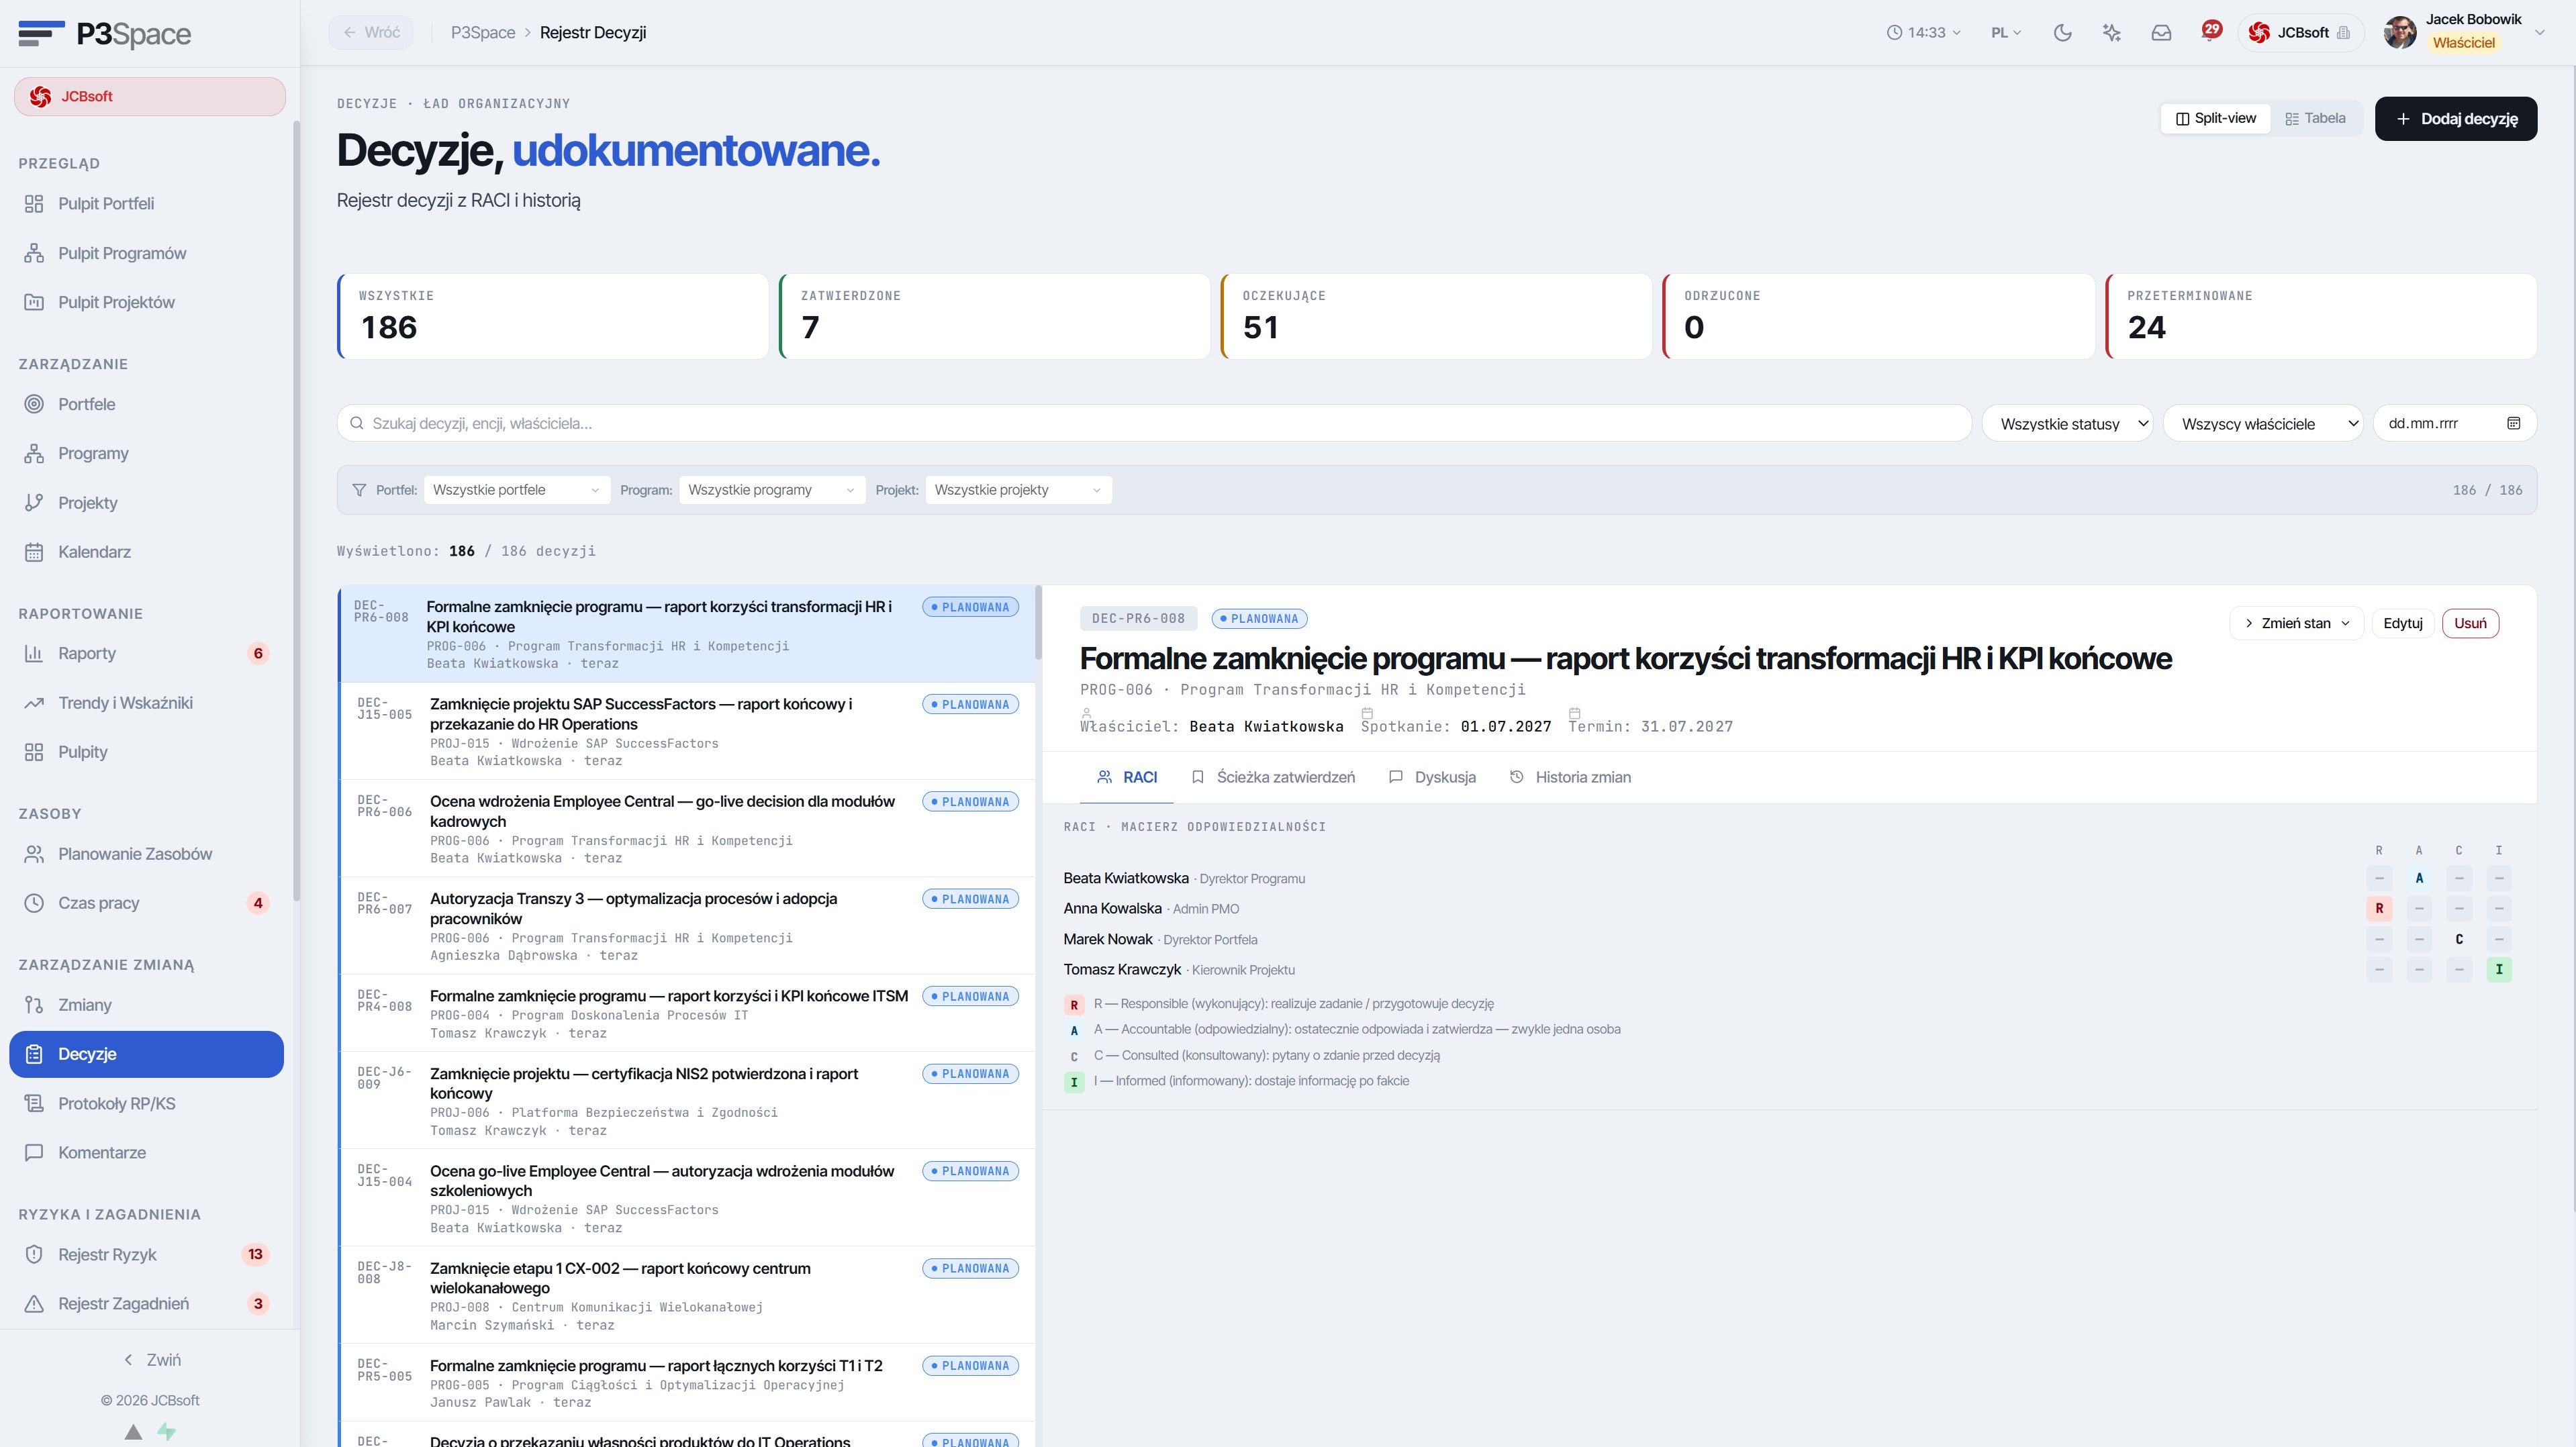Click the Programy icon in sidebar

[x=34, y=453]
